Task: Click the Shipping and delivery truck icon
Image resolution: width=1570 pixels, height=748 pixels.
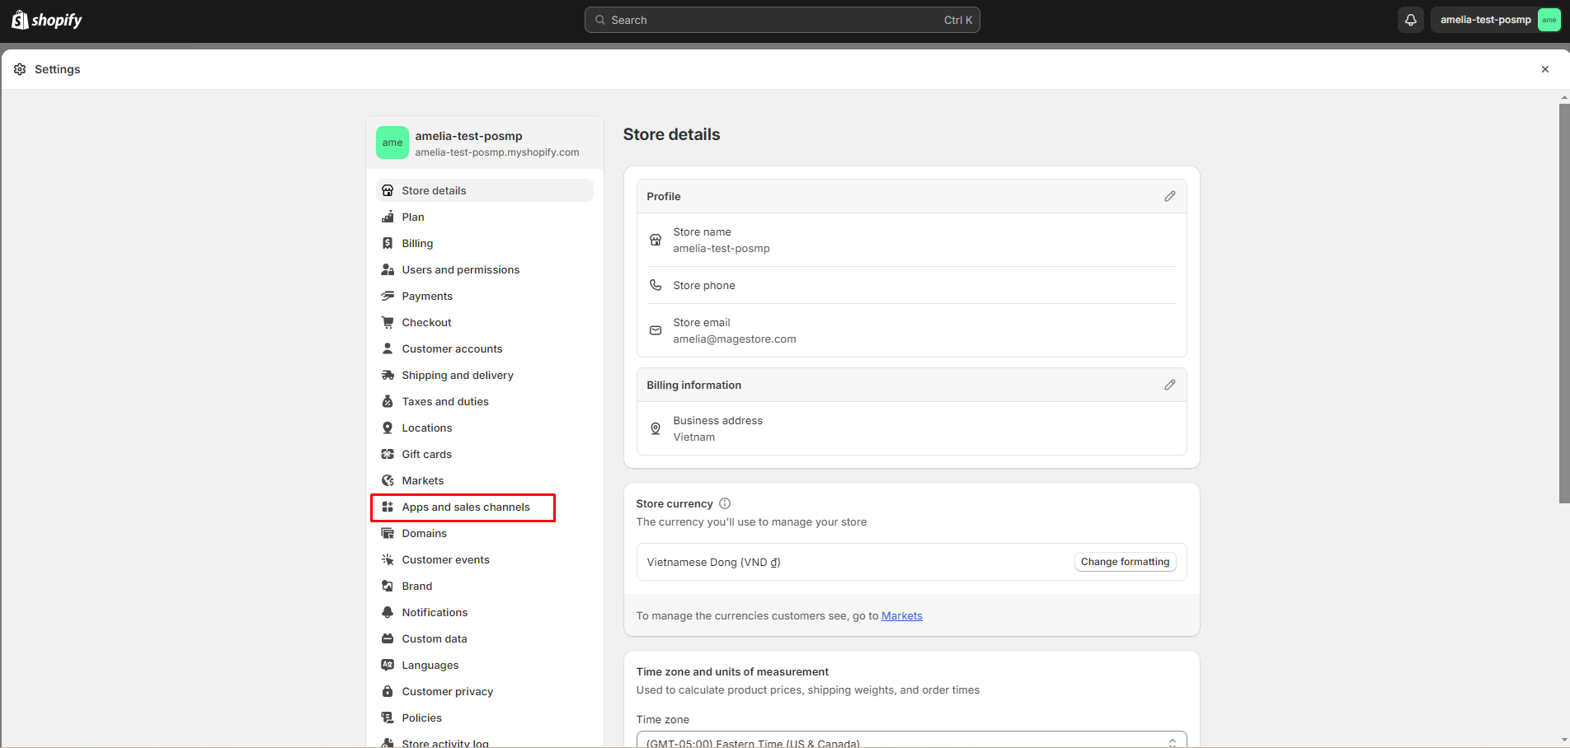Action: coord(388,375)
